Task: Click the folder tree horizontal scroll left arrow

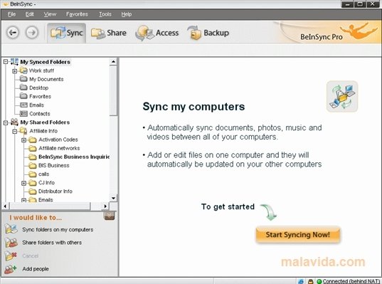Action: pyautogui.click(x=5, y=206)
